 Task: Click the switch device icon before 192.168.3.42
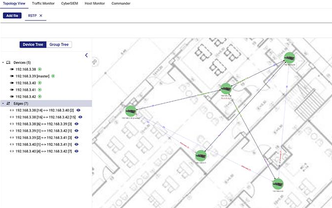click(12, 97)
